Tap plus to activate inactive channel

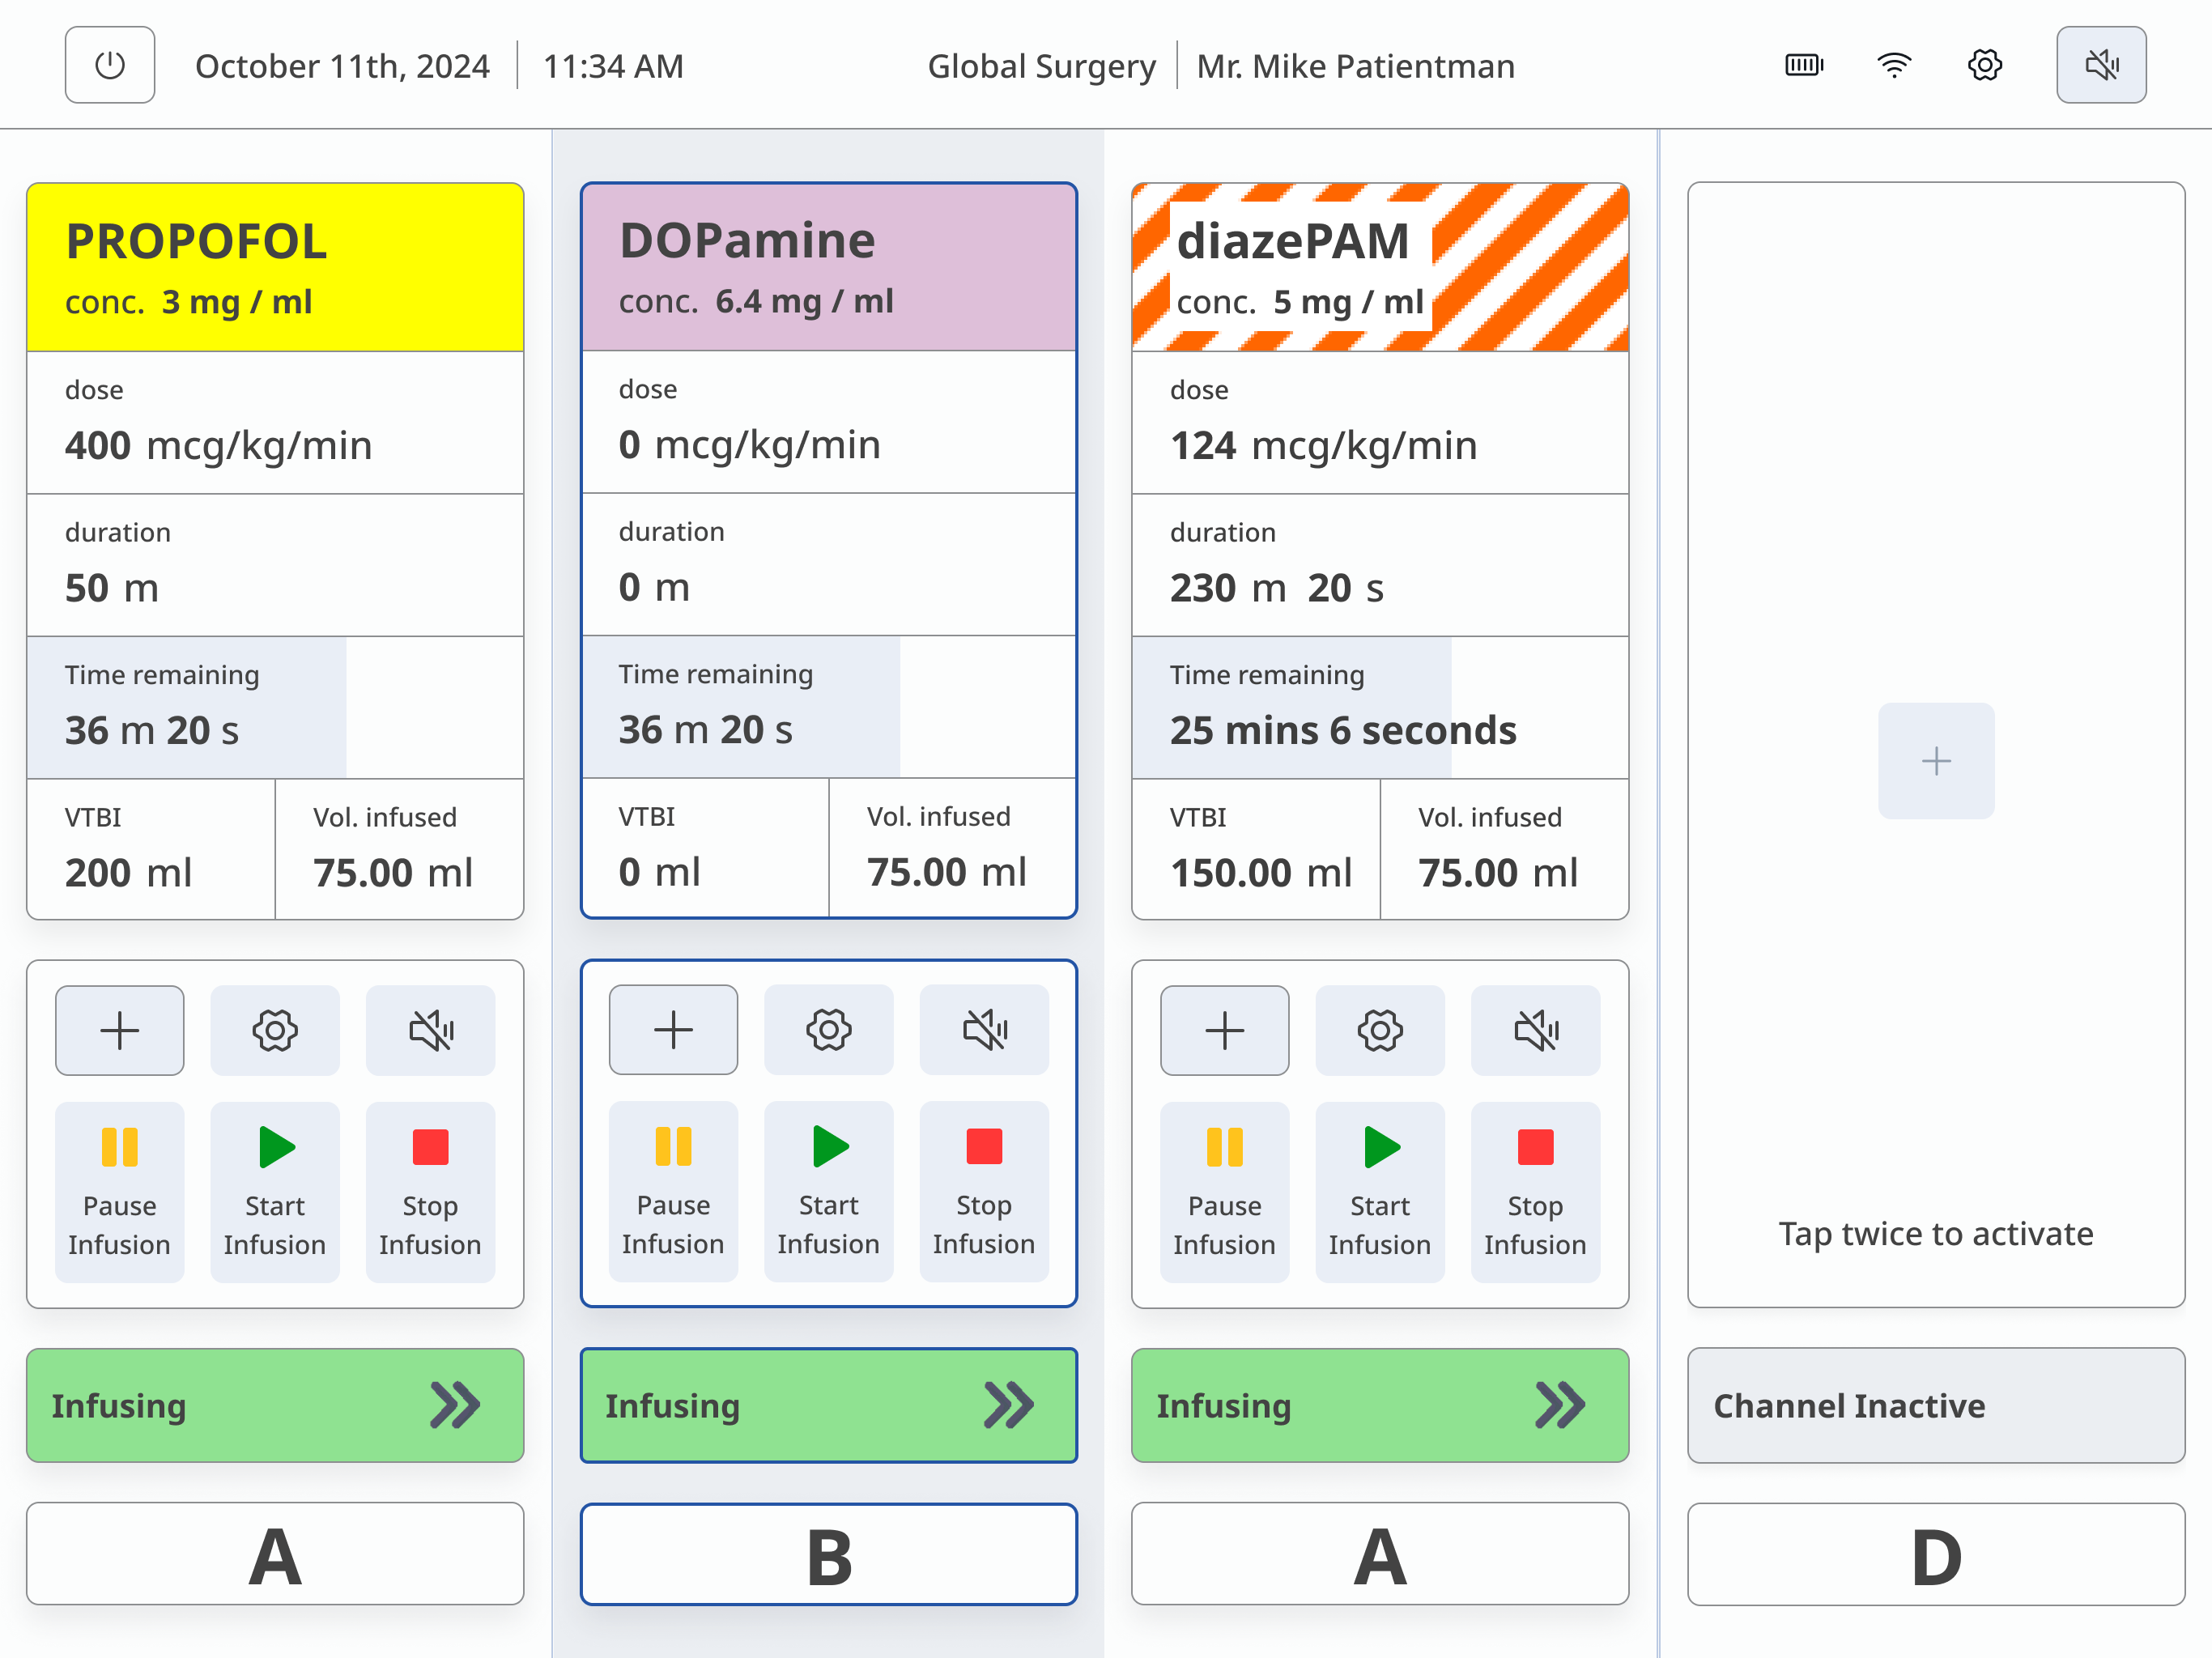[x=1935, y=761]
